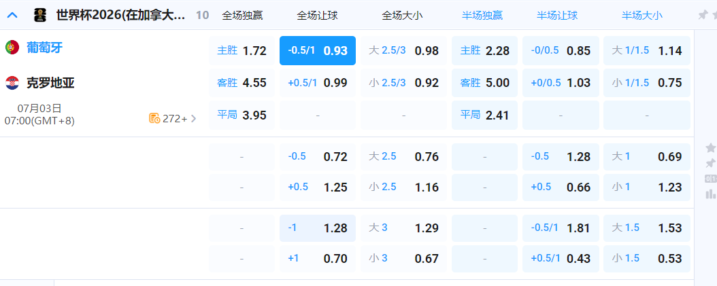Select the 半场大小 column header

[642, 16]
